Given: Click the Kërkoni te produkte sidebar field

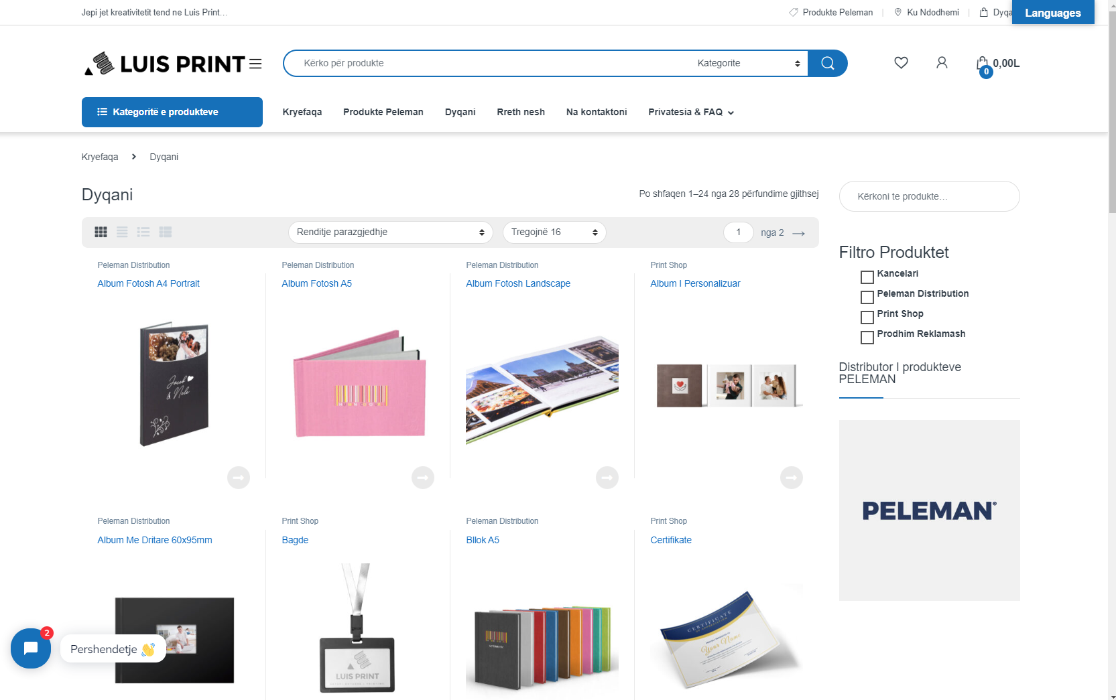Looking at the screenshot, I should point(929,196).
